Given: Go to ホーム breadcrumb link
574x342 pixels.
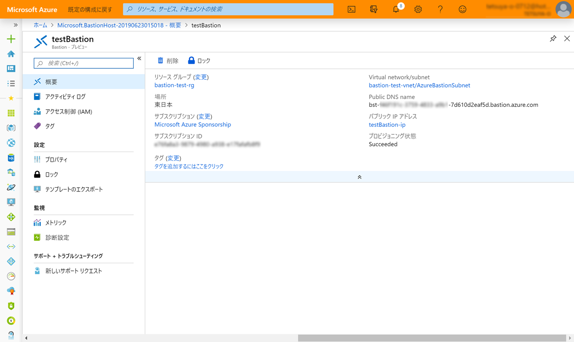Looking at the screenshot, I should [x=40, y=25].
